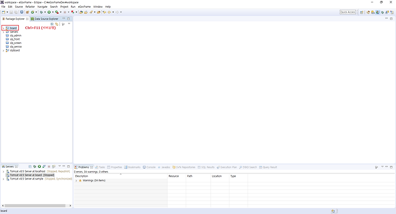The width and height of the screenshot is (396, 214).
Task: Click the Servers panel horizontal scrollbar
Action: (35, 206)
